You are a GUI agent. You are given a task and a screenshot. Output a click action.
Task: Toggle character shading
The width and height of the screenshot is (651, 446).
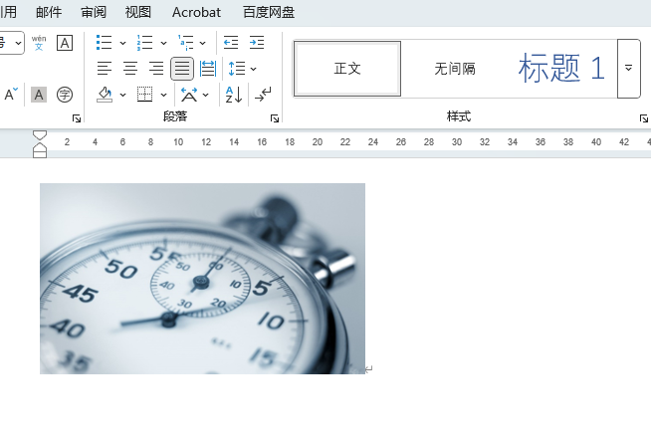pyautogui.click(x=39, y=95)
